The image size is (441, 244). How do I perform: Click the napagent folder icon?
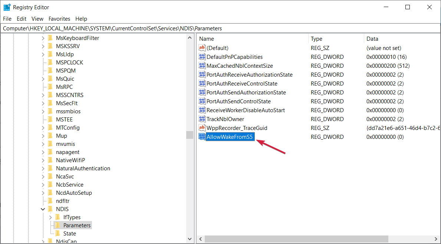tap(50, 152)
